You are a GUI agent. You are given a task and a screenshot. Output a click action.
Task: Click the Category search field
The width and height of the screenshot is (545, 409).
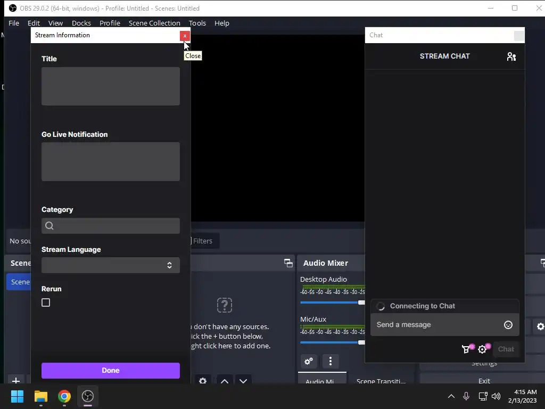click(111, 226)
